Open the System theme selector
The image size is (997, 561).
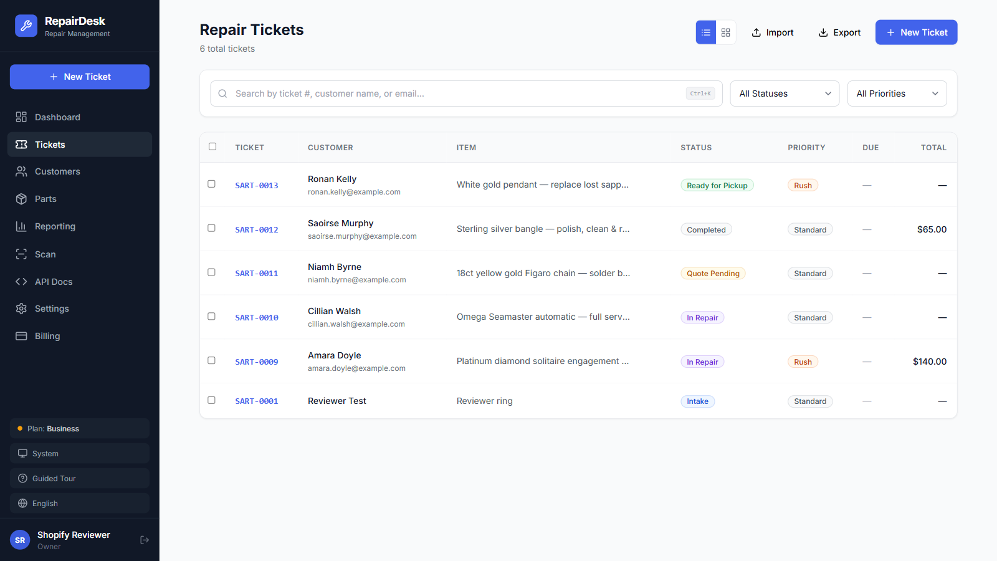(x=80, y=454)
